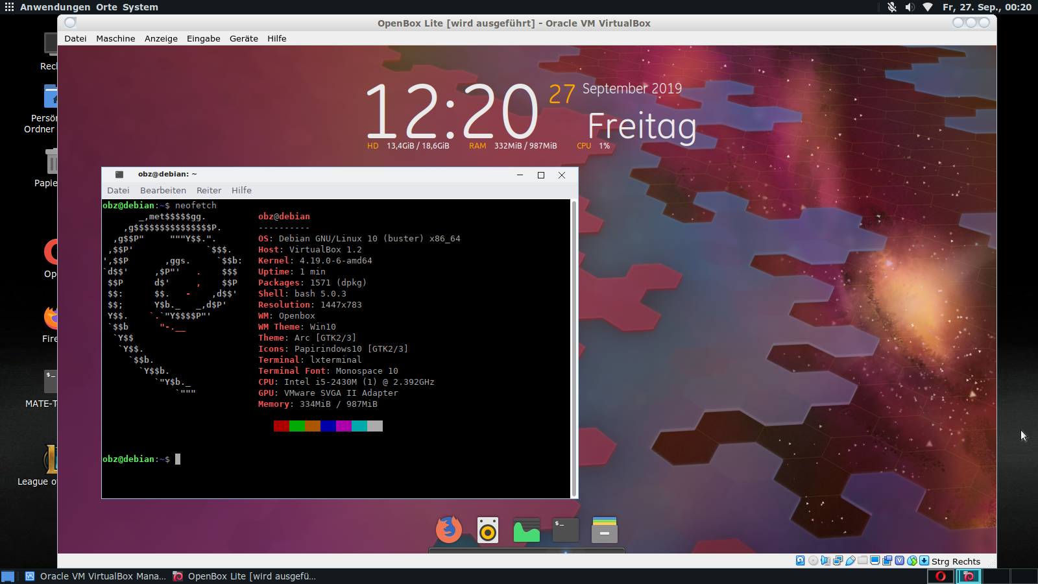Click the terminal window icon in titlebar
This screenshot has width=1038, height=584.
pos(119,175)
